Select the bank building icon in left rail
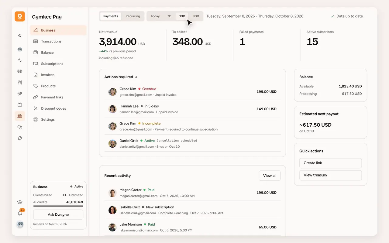Screen dimensions: 389x243 coord(20,116)
